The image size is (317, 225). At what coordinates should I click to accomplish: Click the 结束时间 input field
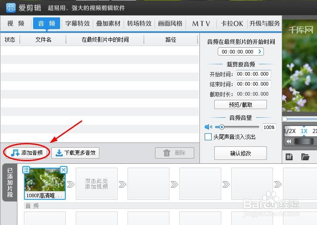tap(253, 84)
